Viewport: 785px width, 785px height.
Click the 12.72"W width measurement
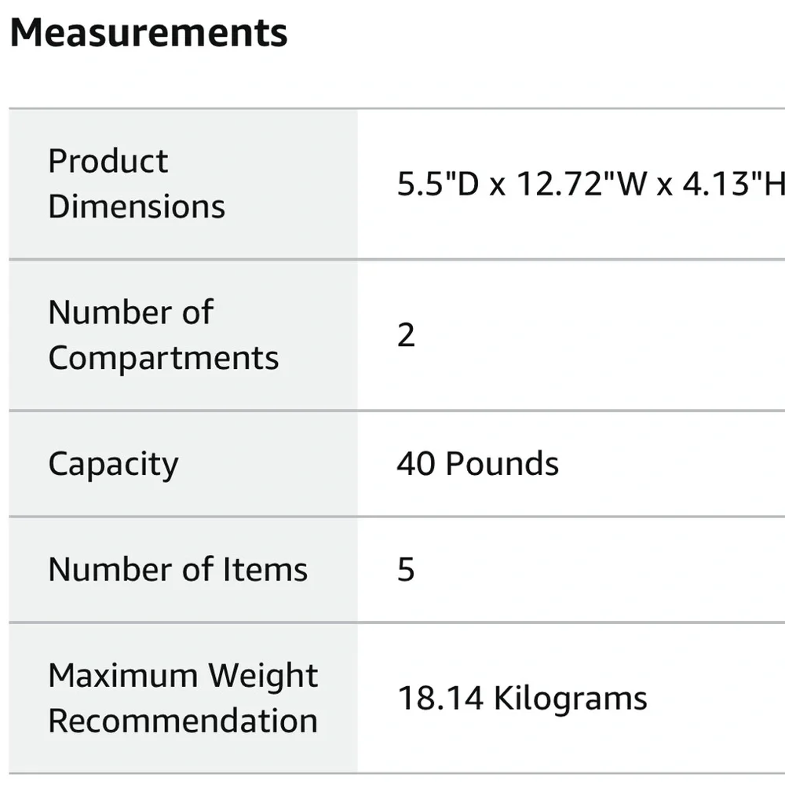pos(575,184)
